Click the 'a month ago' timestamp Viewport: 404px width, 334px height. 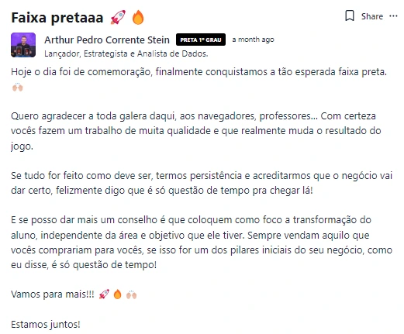tap(253, 40)
